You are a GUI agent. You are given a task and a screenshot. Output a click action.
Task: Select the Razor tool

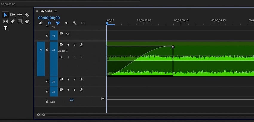click(x=27, y=15)
